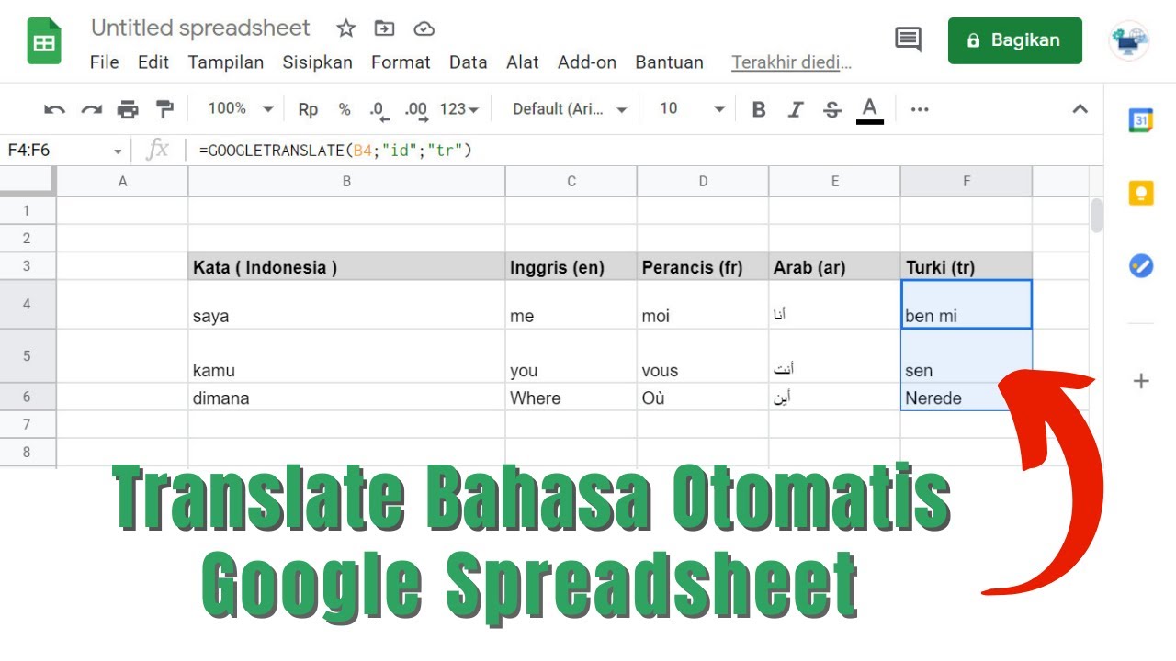
Task: Select the 'Kata ( Indonesia )' header cell
Action: (x=346, y=266)
